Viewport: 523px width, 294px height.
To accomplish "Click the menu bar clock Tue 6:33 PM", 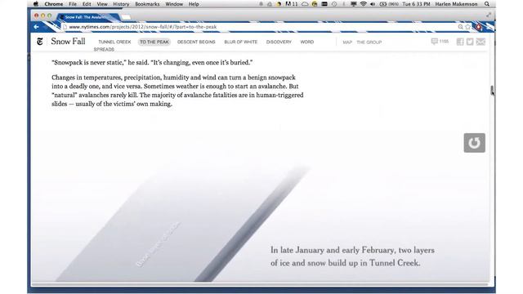I will [416, 4].
